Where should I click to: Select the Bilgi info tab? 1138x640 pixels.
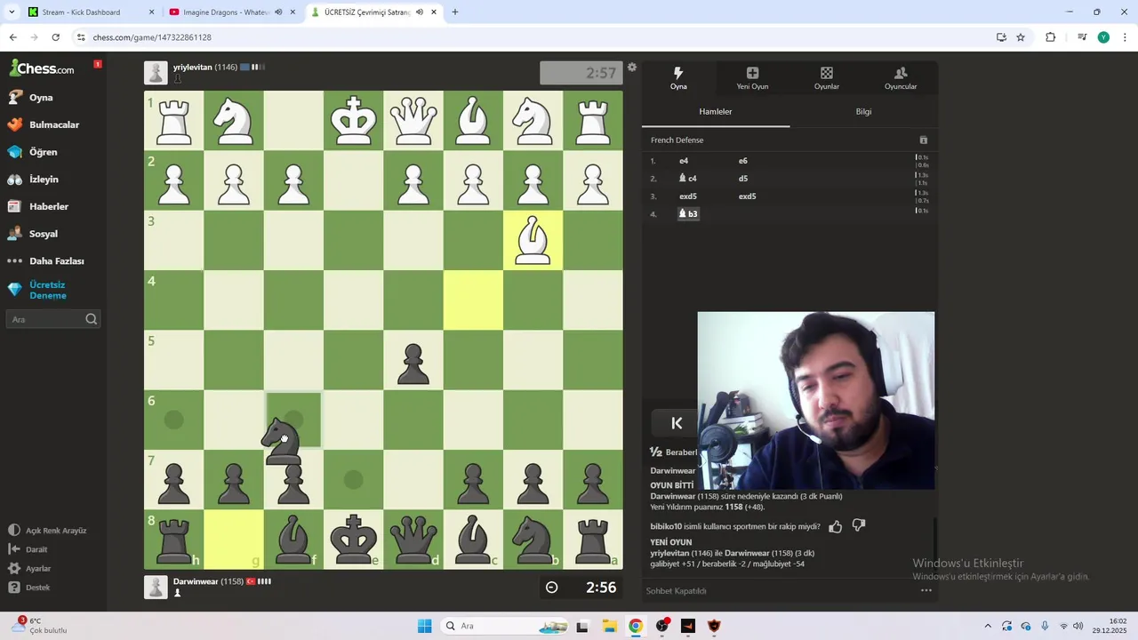click(x=863, y=112)
